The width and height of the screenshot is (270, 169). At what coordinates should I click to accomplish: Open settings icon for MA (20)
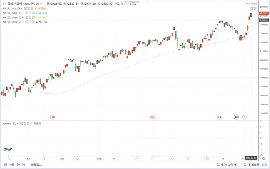point(30,18)
